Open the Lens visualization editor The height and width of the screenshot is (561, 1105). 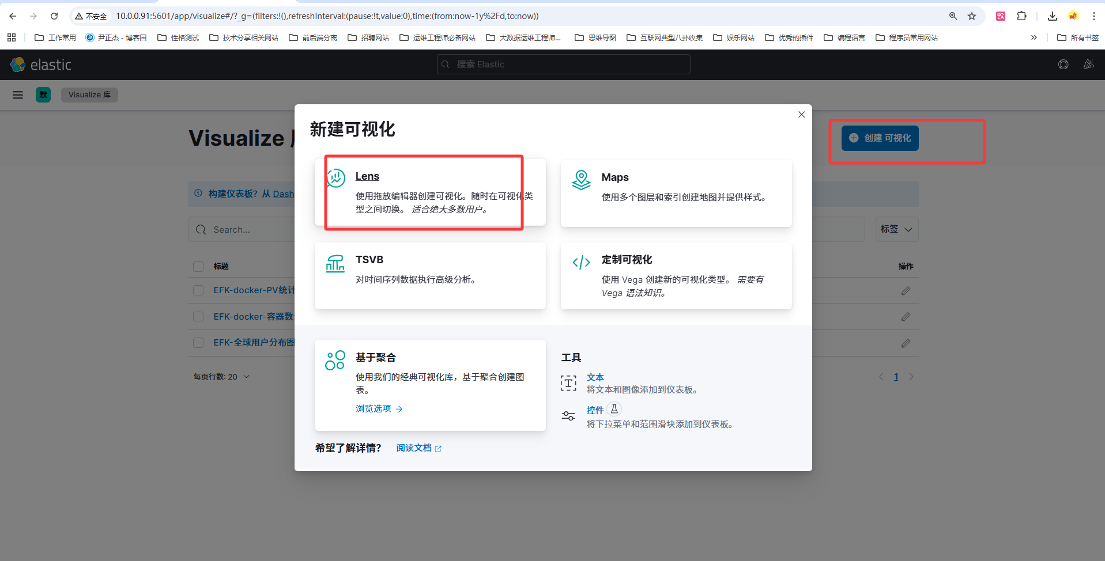[x=430, y=192]
